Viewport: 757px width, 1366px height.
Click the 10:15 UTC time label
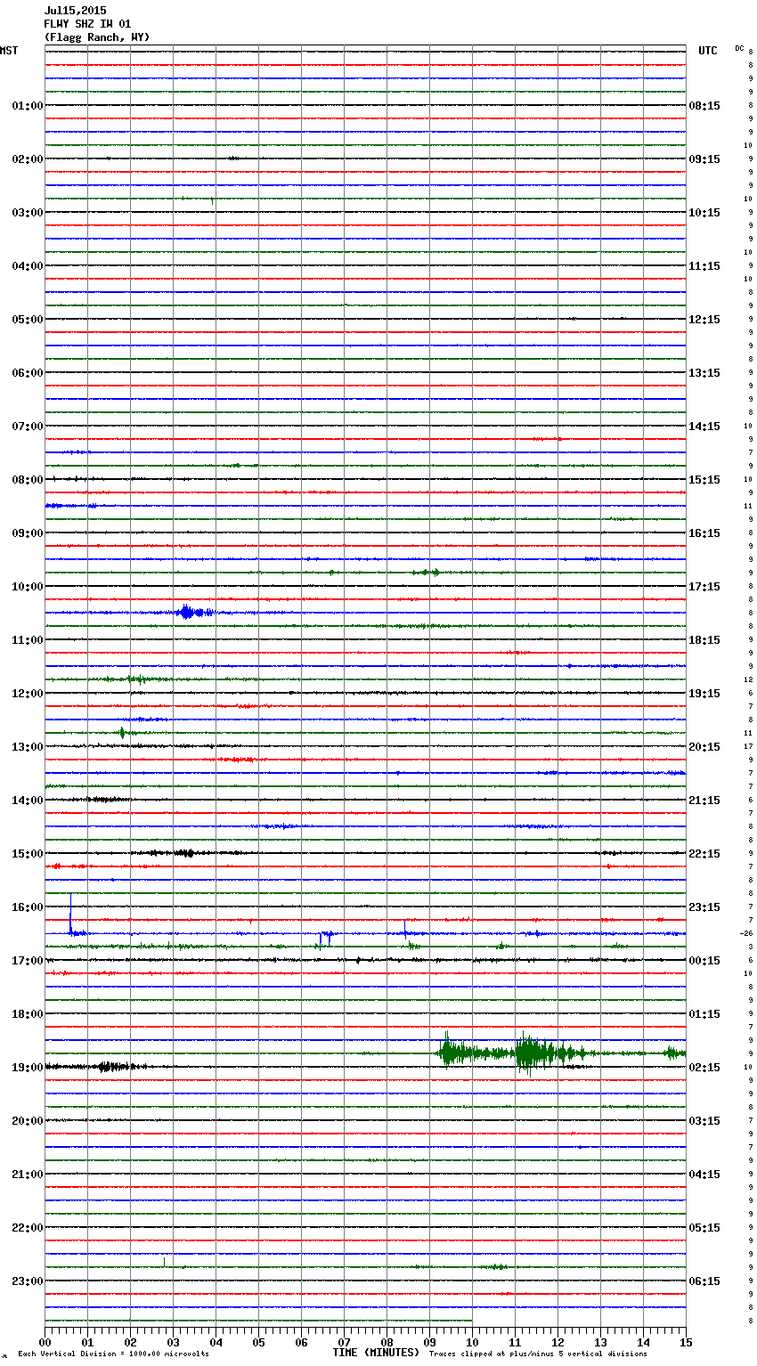(x=704, y=213)
